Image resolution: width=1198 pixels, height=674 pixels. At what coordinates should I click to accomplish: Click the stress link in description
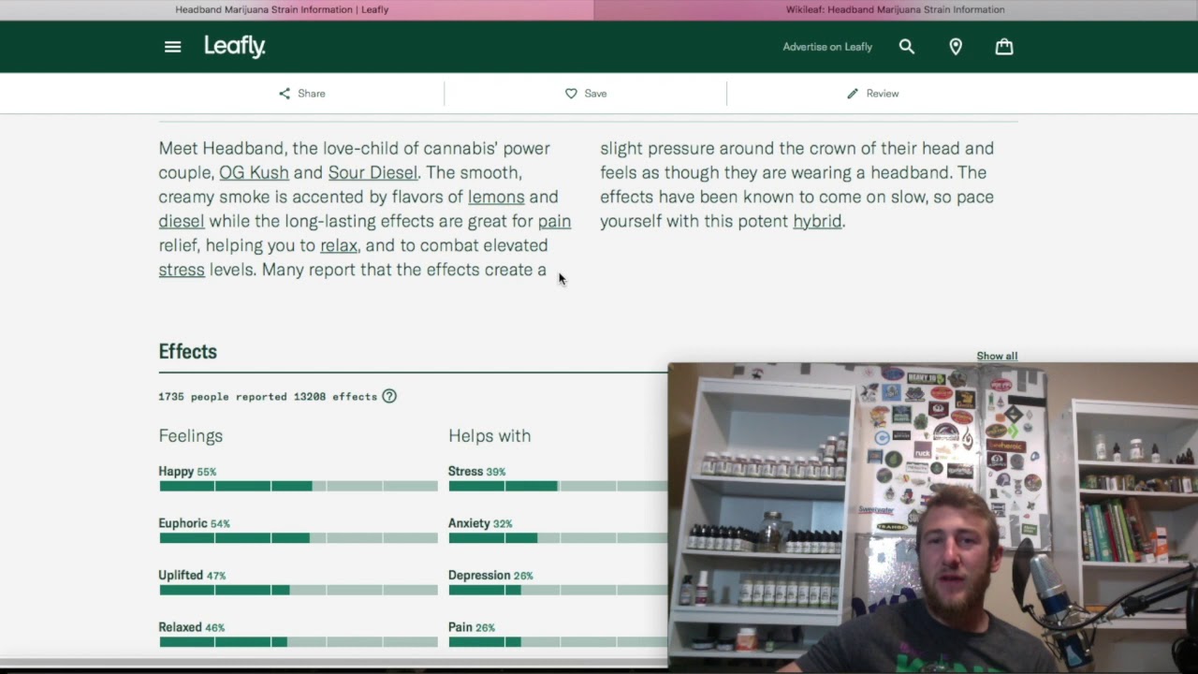coord(182,270)
